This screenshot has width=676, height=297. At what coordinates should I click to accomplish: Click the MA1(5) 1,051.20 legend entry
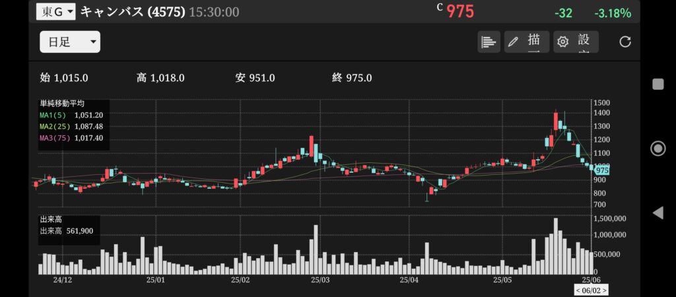point(71,115)
